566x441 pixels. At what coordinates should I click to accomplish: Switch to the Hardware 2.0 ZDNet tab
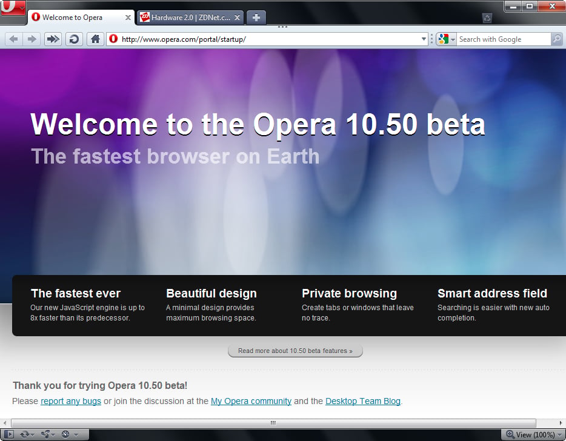coord(191,18)
